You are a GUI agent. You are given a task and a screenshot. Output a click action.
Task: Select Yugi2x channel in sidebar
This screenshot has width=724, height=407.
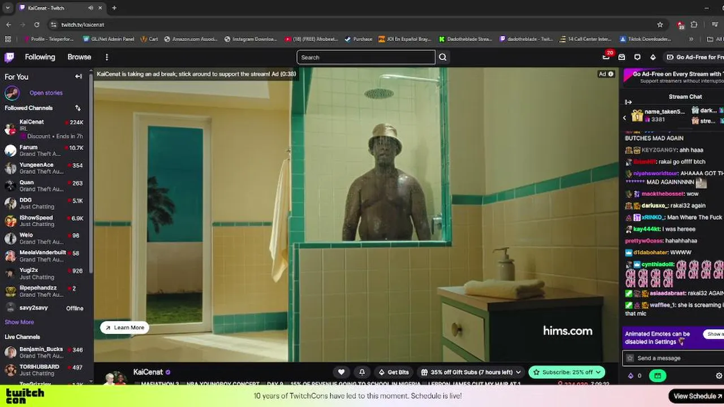(x=44, y=273)
